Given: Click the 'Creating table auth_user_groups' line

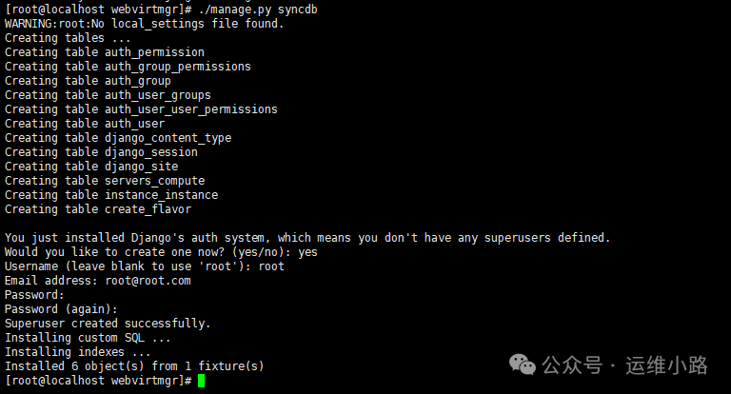Looking at the screenshot, I should point(108,95).
